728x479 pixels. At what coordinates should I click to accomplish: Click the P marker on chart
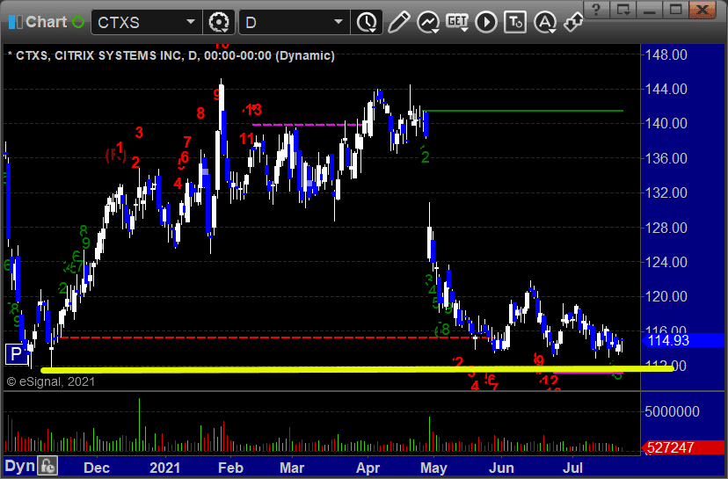(16, 354)
